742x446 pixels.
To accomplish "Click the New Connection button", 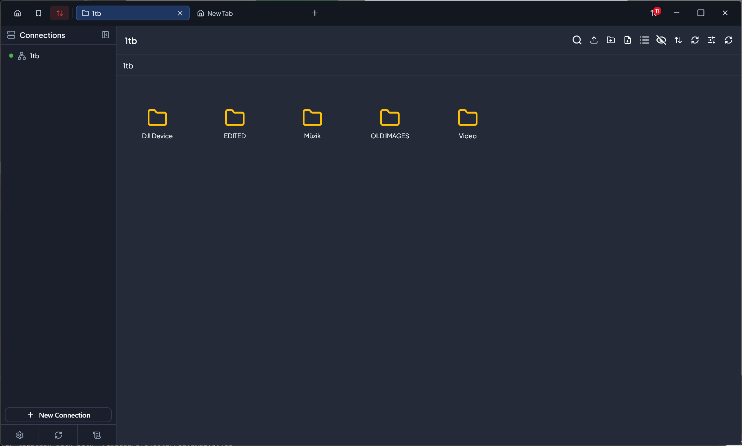I will (x=58, y=415).
